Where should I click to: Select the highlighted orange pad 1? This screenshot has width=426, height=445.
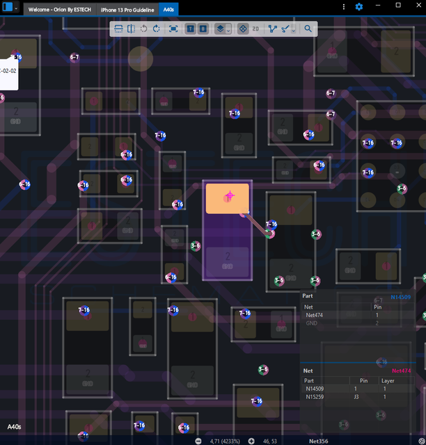pyautogui.click(x=228, y=198)
